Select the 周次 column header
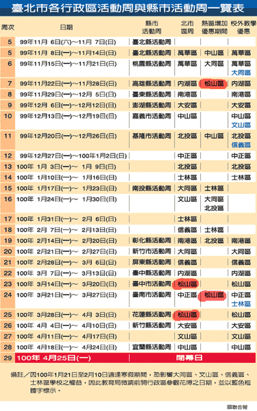This screenshot has height=411, width=257. pyautogui.click(x=8, y=27)
